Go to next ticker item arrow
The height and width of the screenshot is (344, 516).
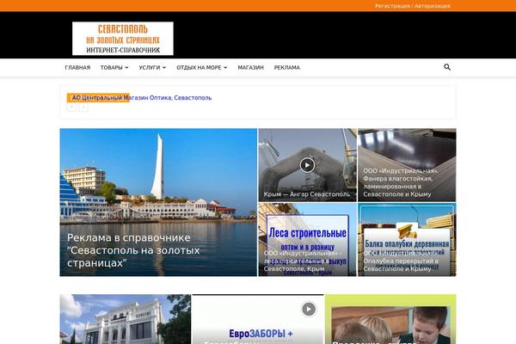pos(83,107)
